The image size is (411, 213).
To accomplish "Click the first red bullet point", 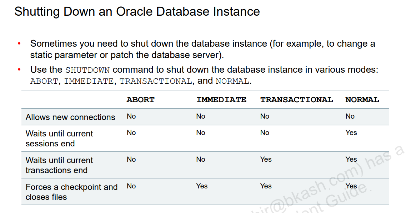I will pyautogui.click(x=19, y=43).
